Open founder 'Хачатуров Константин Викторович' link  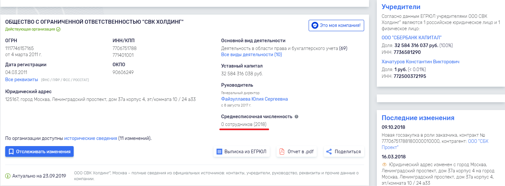(421, 62)
